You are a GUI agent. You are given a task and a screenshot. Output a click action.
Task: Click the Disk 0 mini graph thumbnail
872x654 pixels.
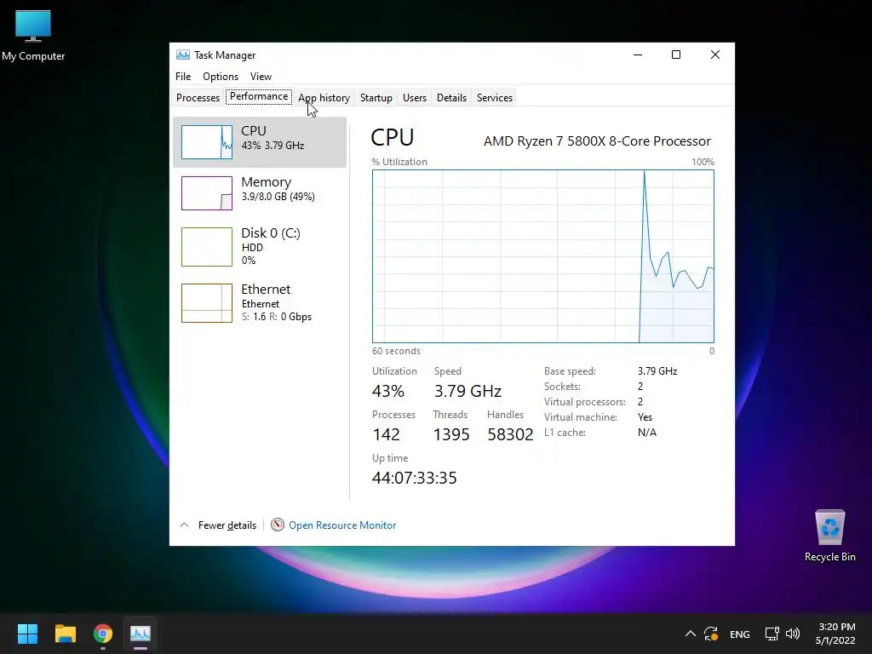207,246
